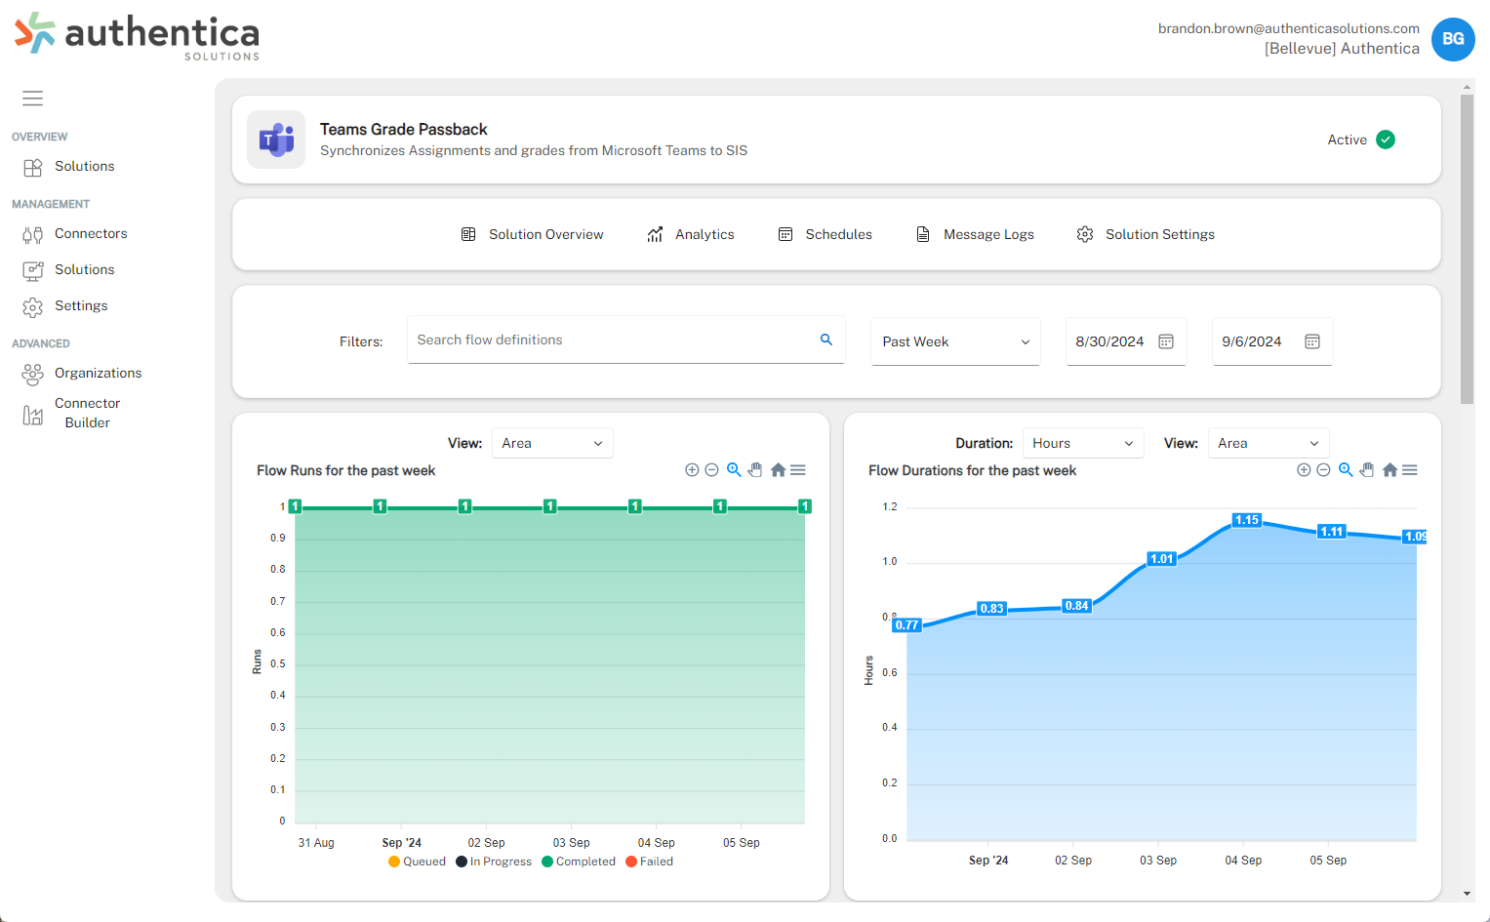
Task: Select zoom tool on Flow Runs chart
Action: (x=734, y=470)
